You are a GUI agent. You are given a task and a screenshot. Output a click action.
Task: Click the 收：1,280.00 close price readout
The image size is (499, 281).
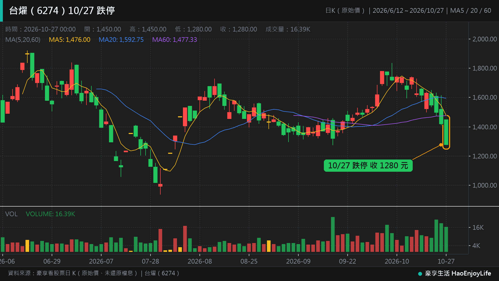point(239,29)
